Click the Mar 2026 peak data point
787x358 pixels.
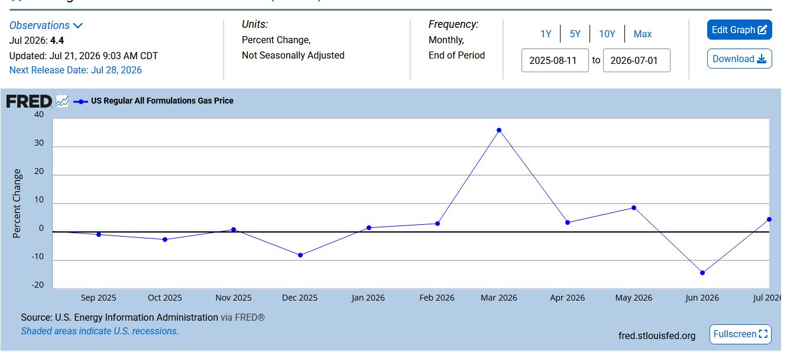click(x=499, y=130)
